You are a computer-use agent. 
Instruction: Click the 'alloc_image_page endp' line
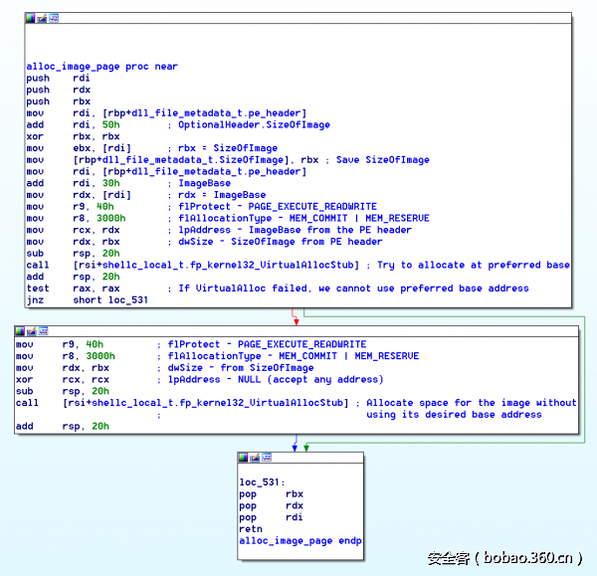[300, 541]
